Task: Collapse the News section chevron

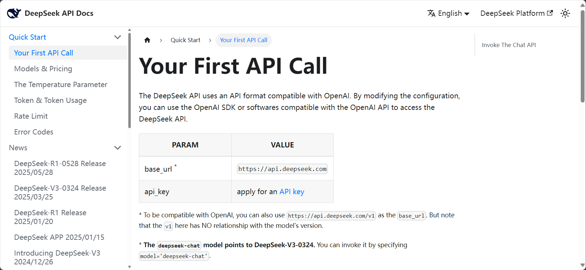Action: point(118,148)
